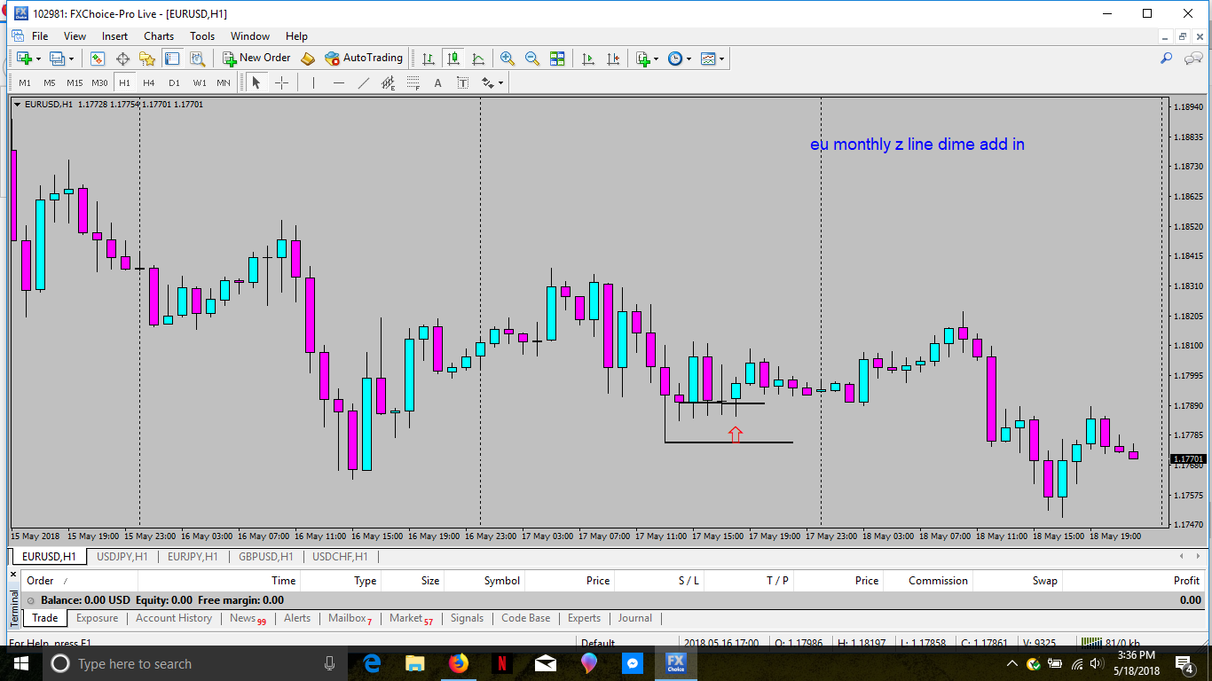Select the text label tool

coord(462,83)
